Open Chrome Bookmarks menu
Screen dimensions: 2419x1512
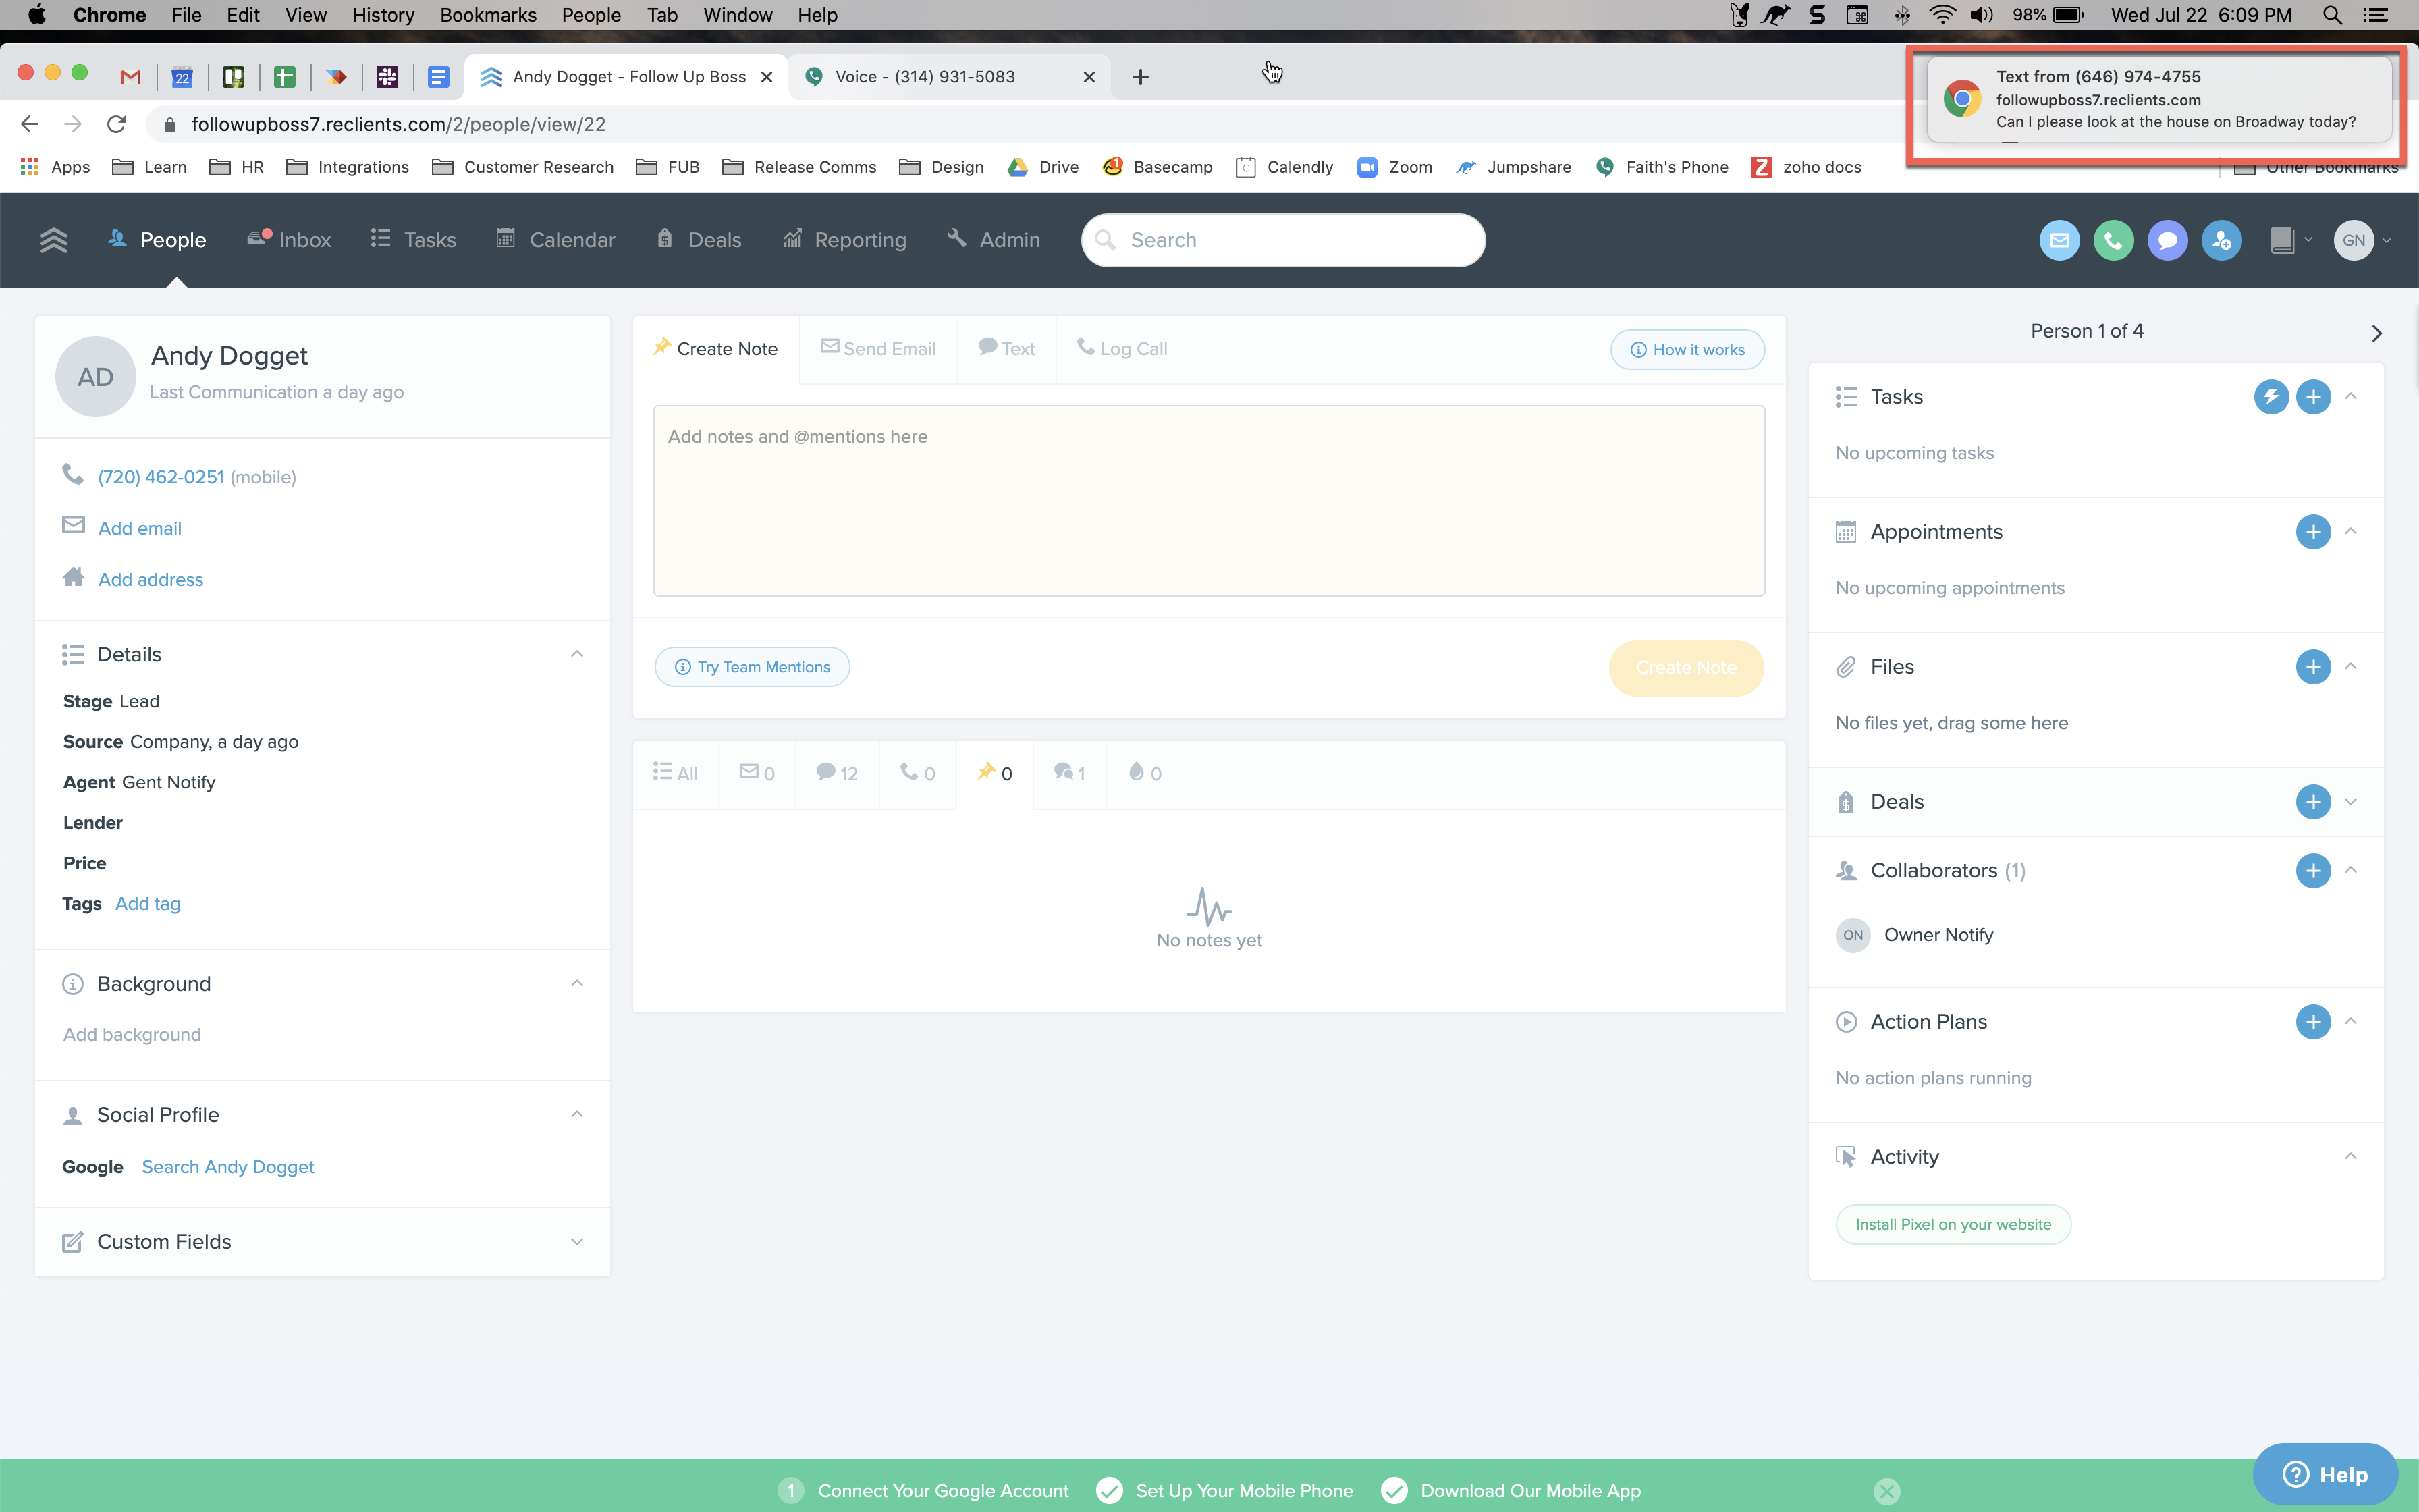pos(488,15)
